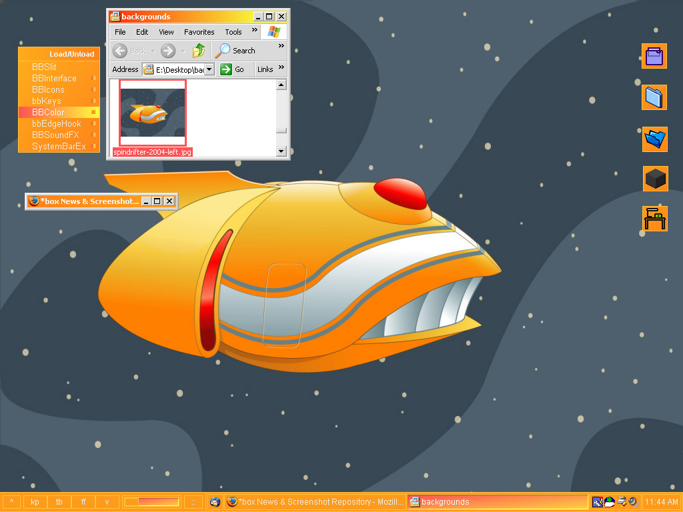Click the Links toolbar label
This screenshot has height=512, width=683.
(x=265, y=69)
